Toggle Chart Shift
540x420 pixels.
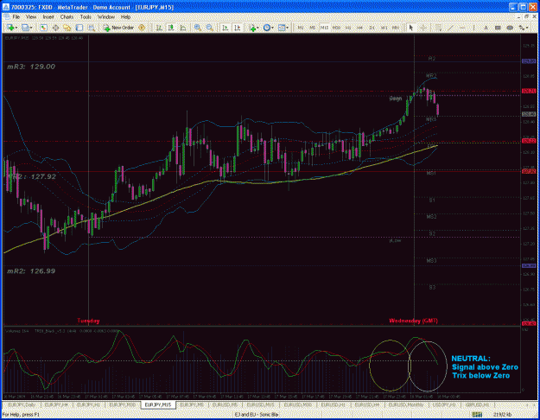pyautogui.click(x=238, y=28)
